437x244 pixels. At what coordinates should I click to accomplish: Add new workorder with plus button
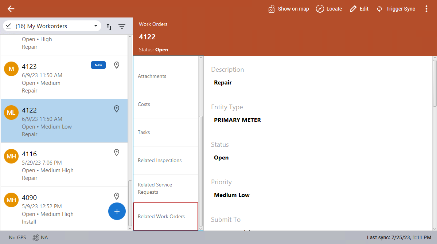coord(117,211)
